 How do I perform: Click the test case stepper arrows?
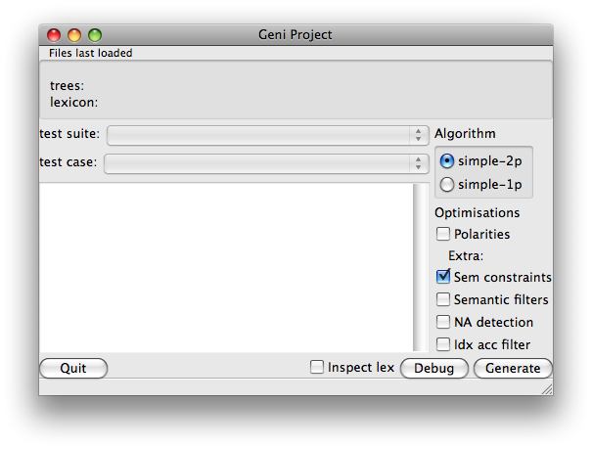tap(419, 163)
